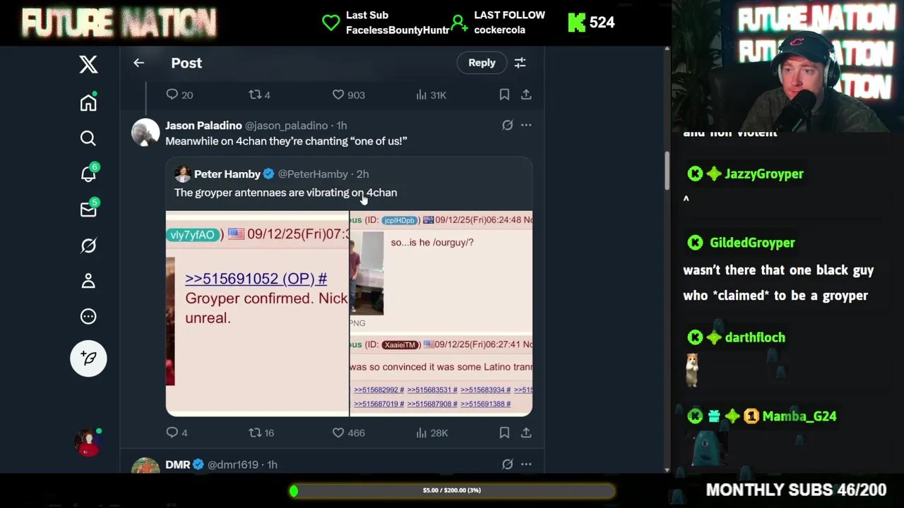Click Mamba_G24 username in chat
The image size is (904, 508).
[x=799, y=416]
